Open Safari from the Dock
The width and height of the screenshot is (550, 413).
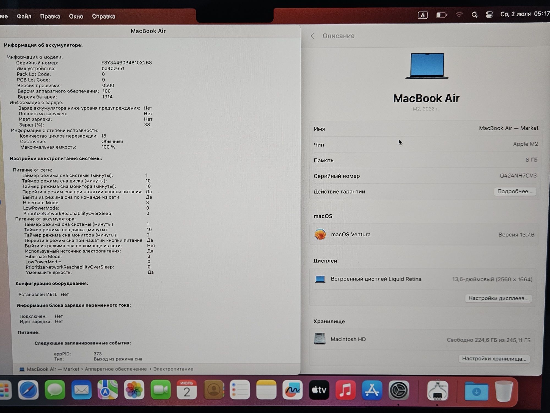[28, 390]
